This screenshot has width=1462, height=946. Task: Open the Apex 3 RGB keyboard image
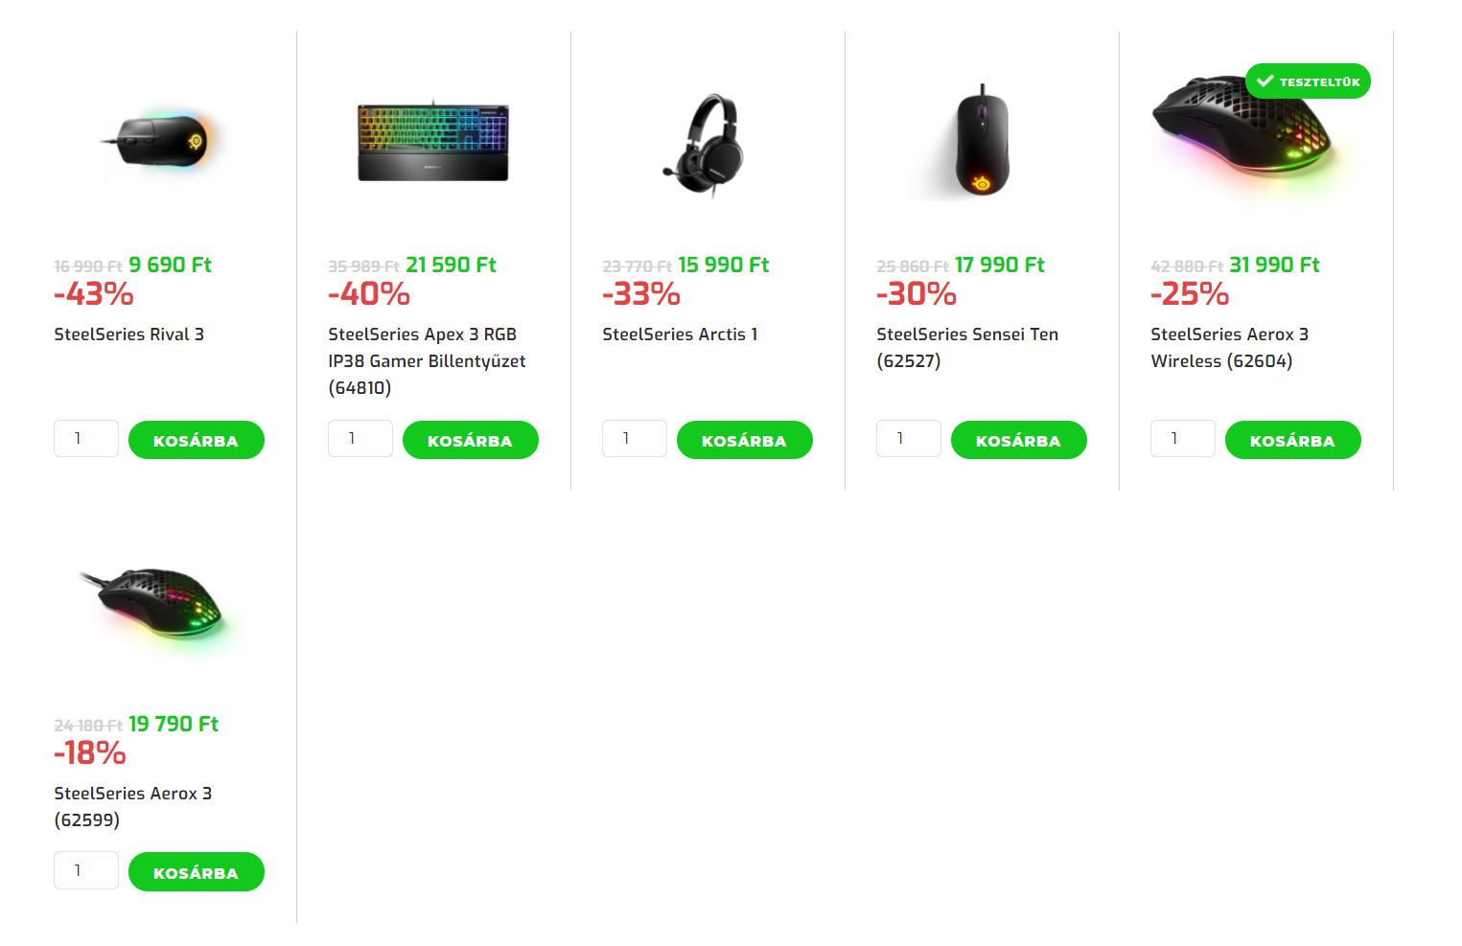pos(433,142)
